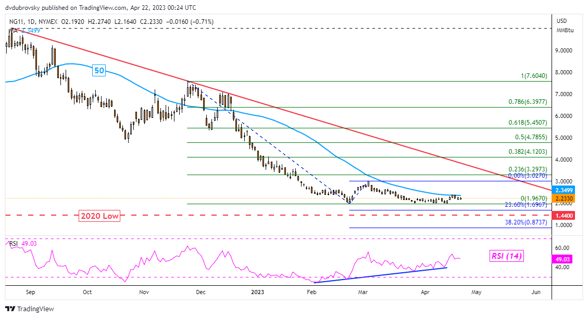
Task: Click the USD currency label on price axis
Action: tap(562, 21)
